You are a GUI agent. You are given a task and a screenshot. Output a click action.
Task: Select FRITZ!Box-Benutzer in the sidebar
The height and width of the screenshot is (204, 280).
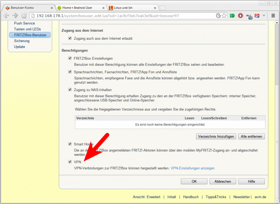[x=30, y=35]
